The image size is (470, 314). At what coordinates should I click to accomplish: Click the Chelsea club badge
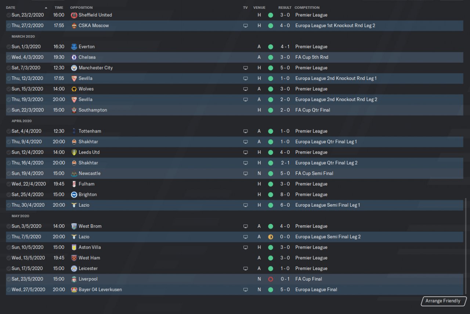[x=74, y=57]
